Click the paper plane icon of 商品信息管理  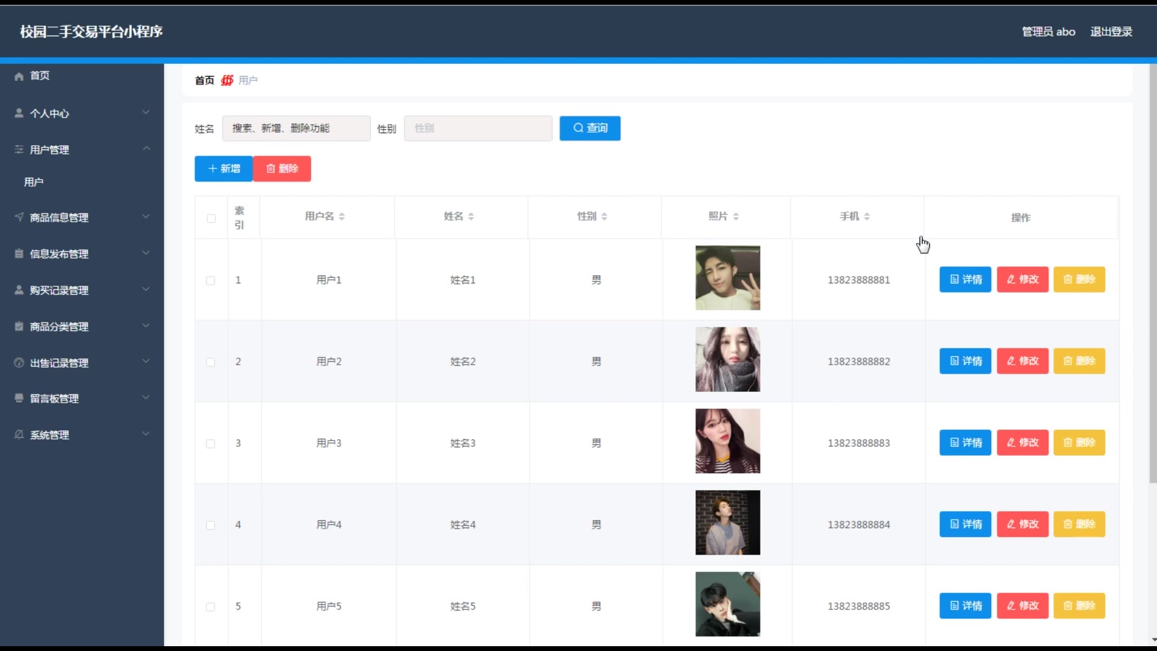[x=19, y=217]
